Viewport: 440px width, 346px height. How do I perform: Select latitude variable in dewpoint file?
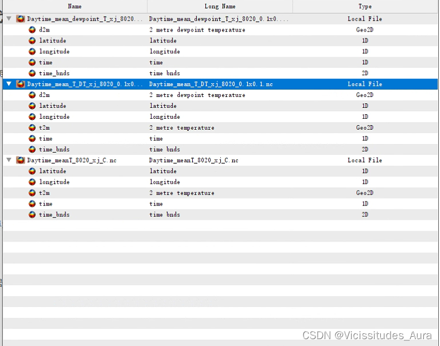click(x=52, y=40)
